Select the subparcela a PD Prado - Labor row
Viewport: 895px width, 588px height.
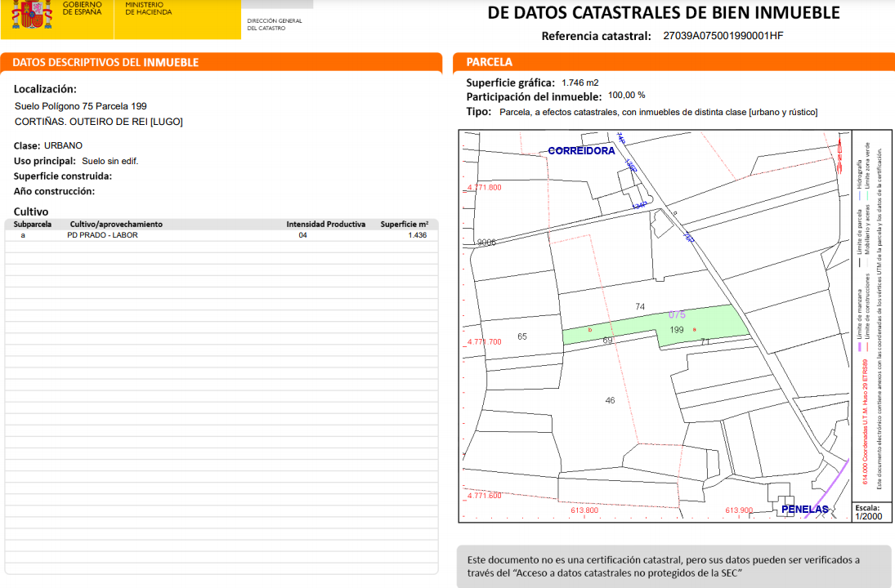(222, 235)
